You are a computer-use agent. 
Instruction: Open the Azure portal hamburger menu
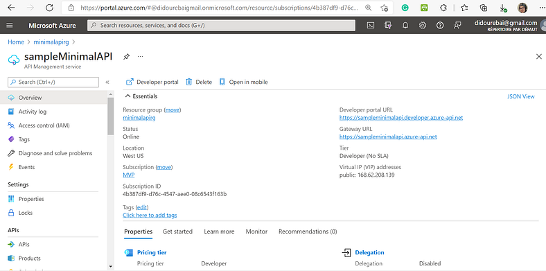click(x=10, y=25)
